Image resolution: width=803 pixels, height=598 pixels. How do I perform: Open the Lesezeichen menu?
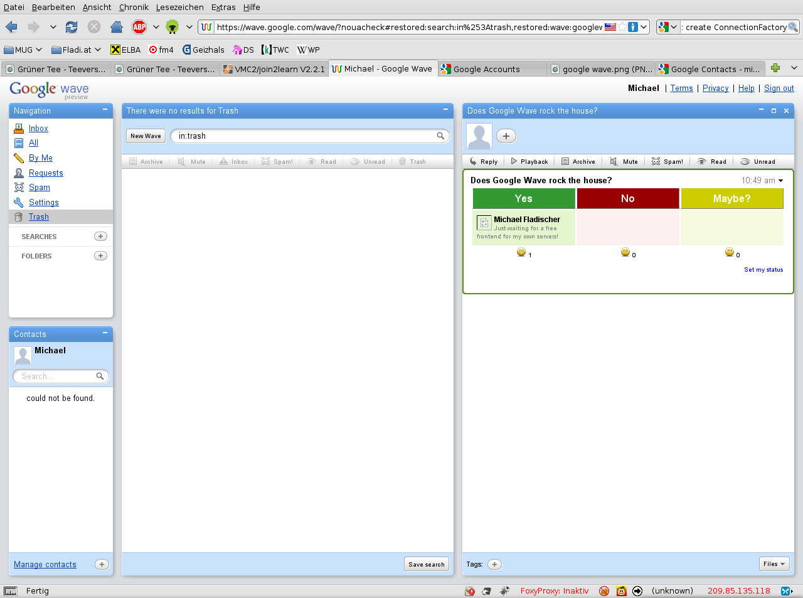pos(179,7)
